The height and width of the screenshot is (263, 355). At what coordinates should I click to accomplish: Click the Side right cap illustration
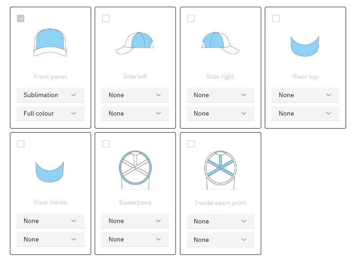(220, 43)
